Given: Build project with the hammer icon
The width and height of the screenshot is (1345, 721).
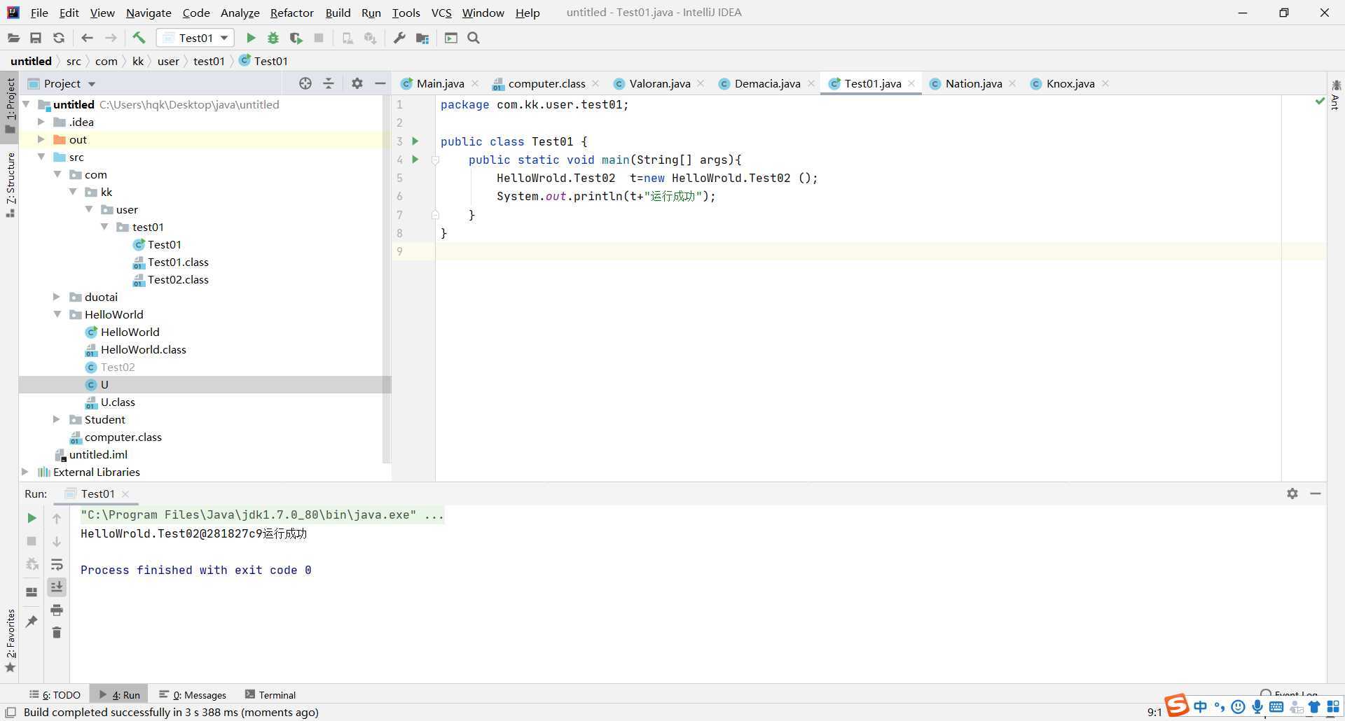Looking at the screenshot, I should click(x=139, y=38).
